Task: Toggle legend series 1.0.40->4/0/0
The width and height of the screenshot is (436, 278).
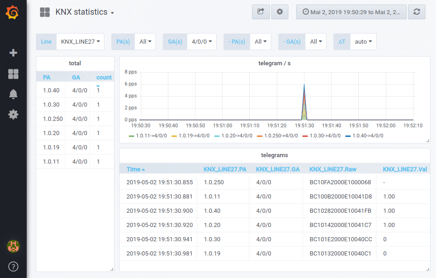Action: 368,136
